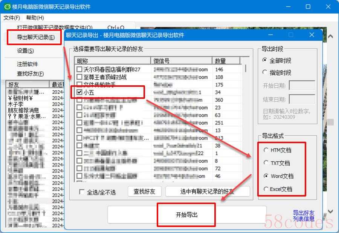The height and width of the screenshot is (233, 339).
Task: Select the 全部时段 radio button
Action: click(x=264, y=60)
